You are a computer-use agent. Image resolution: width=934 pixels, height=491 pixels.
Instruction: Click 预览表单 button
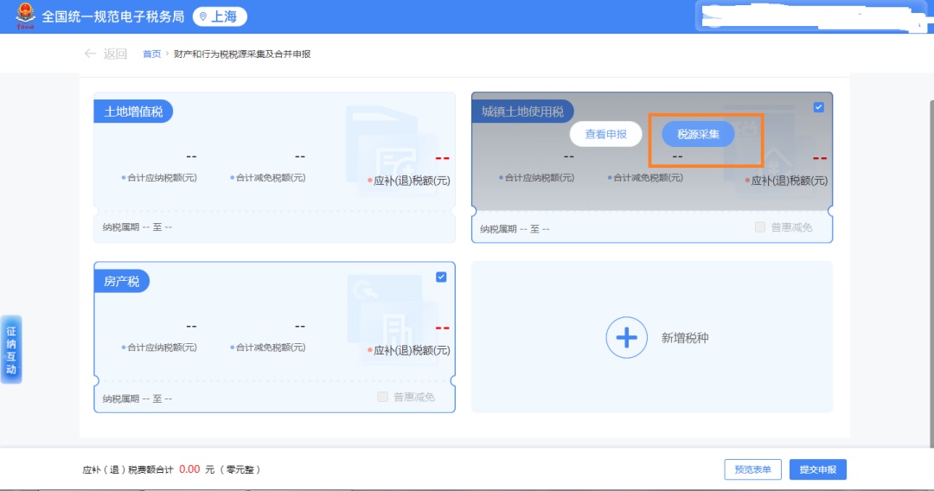point(752,469)
